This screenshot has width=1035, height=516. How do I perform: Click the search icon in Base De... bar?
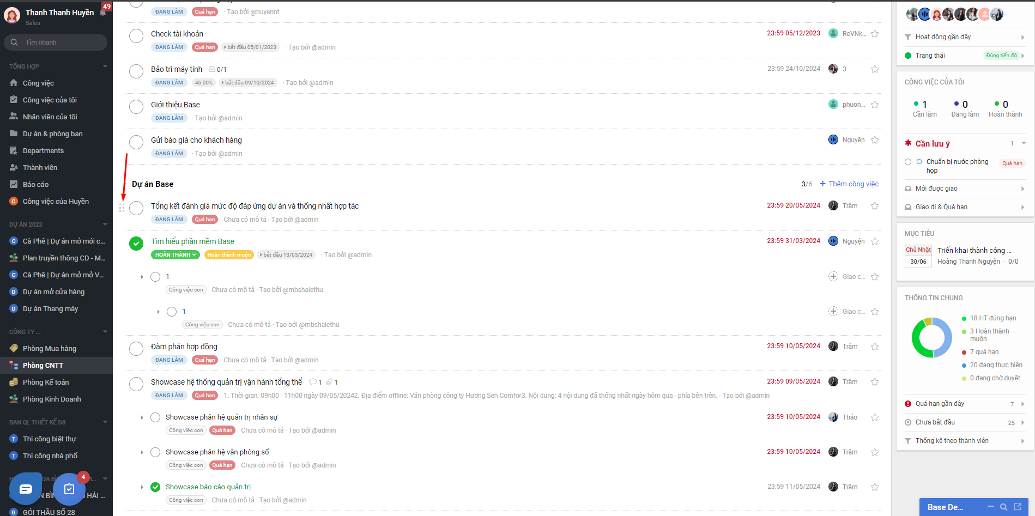tap(1003, 507)
